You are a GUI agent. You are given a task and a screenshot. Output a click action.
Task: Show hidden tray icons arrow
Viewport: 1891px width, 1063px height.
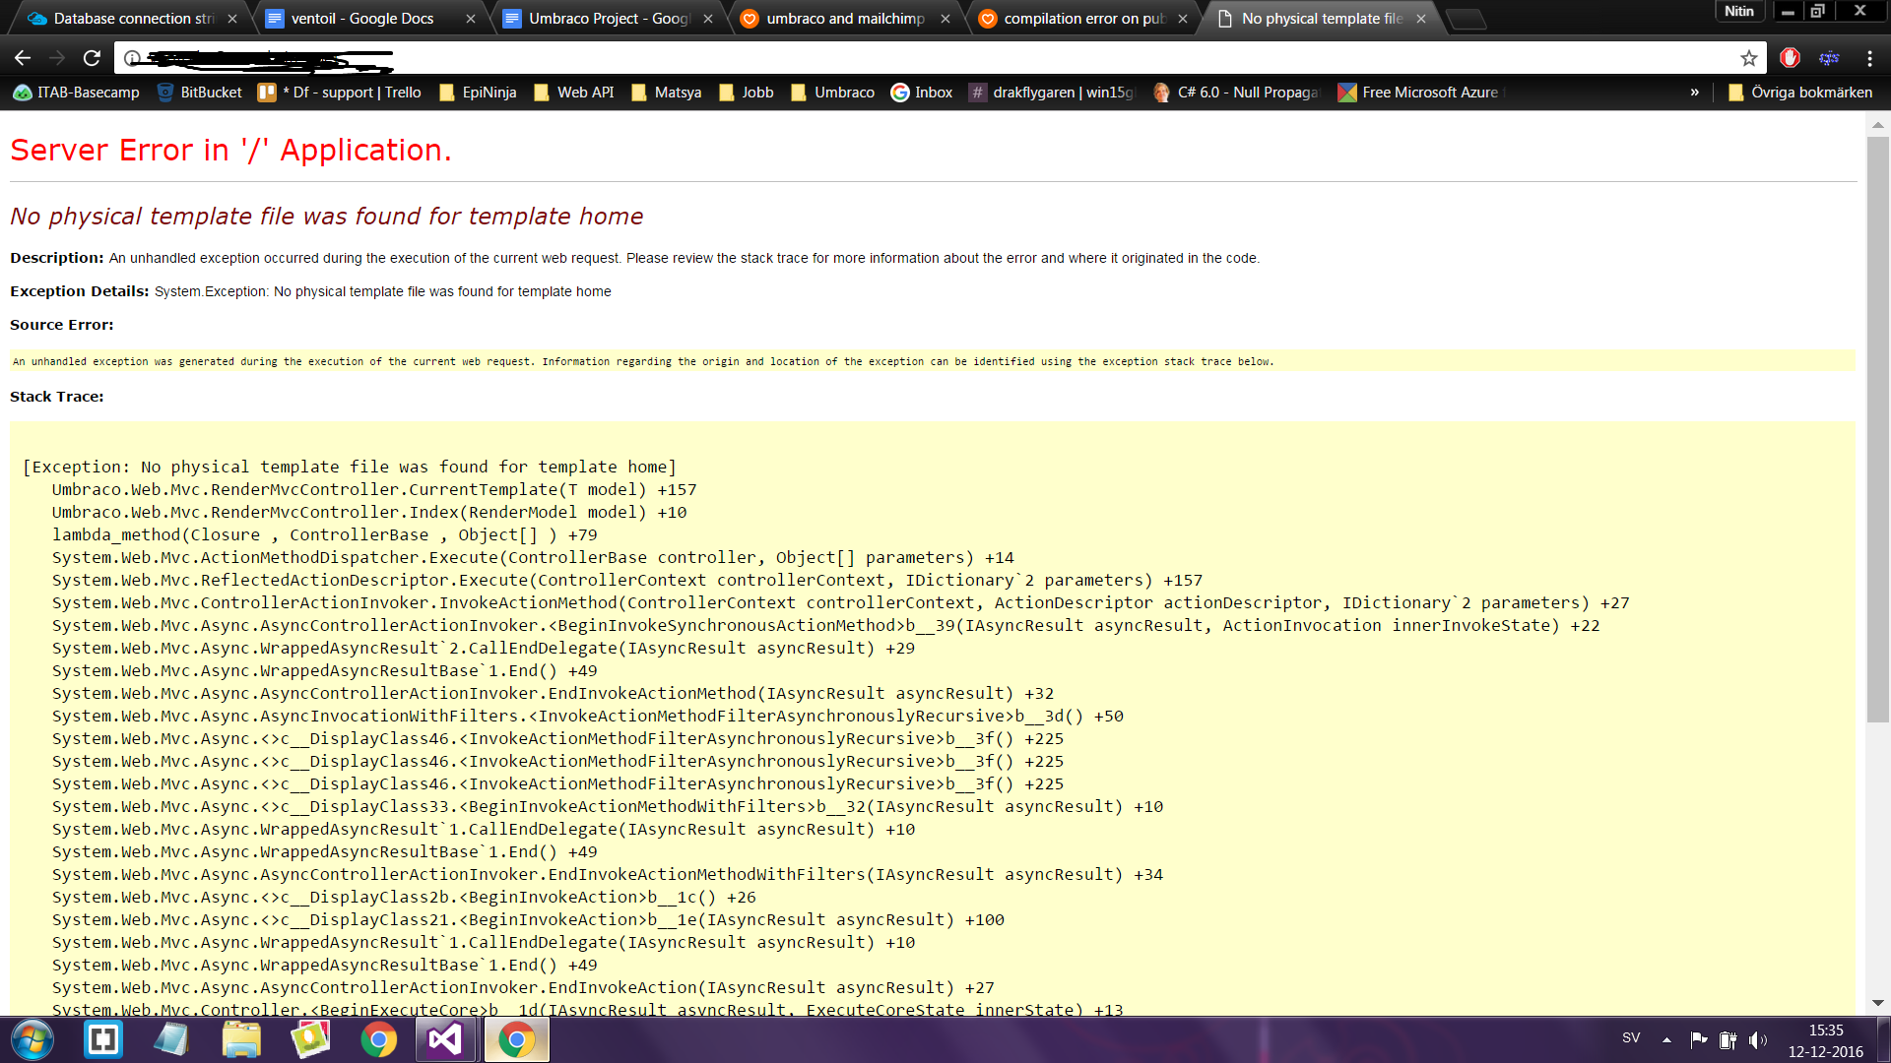coord(1666,1039)
